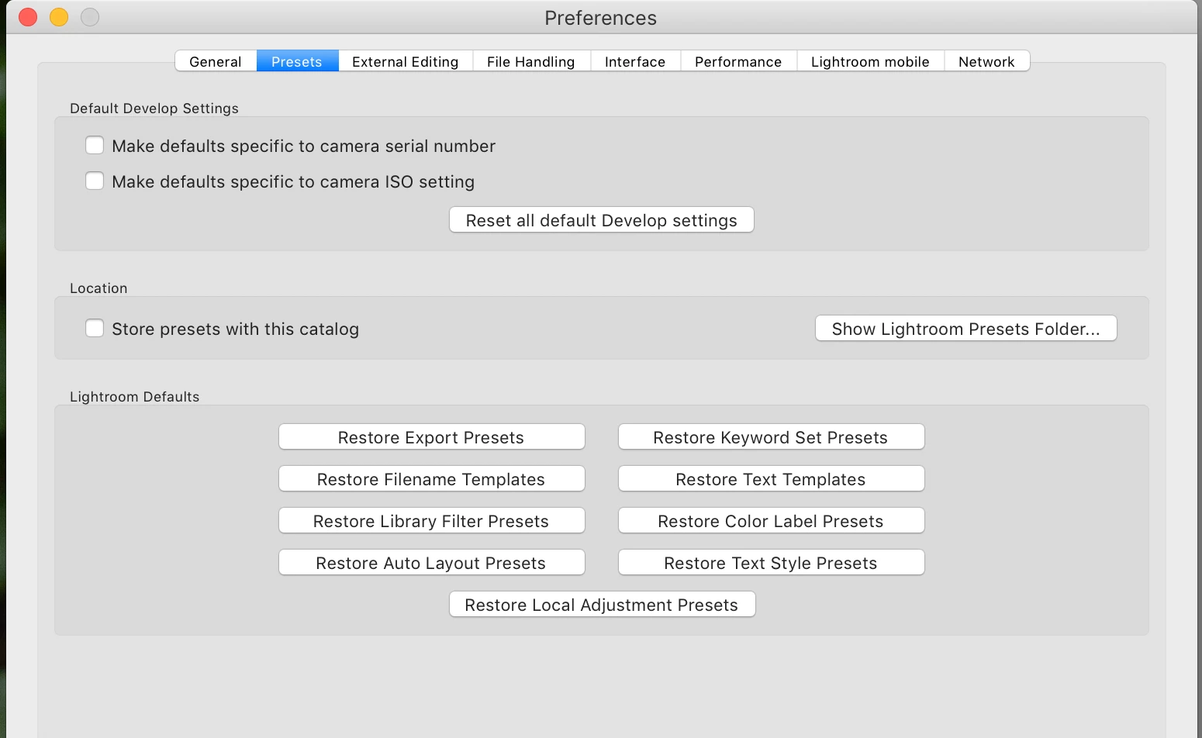Close the Preferences window with red button
The height and width of the screenshot is (738, 1202).
[28, 17]
